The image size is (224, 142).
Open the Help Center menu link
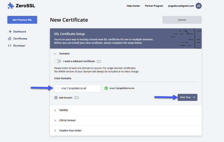(x=133, y=6)
